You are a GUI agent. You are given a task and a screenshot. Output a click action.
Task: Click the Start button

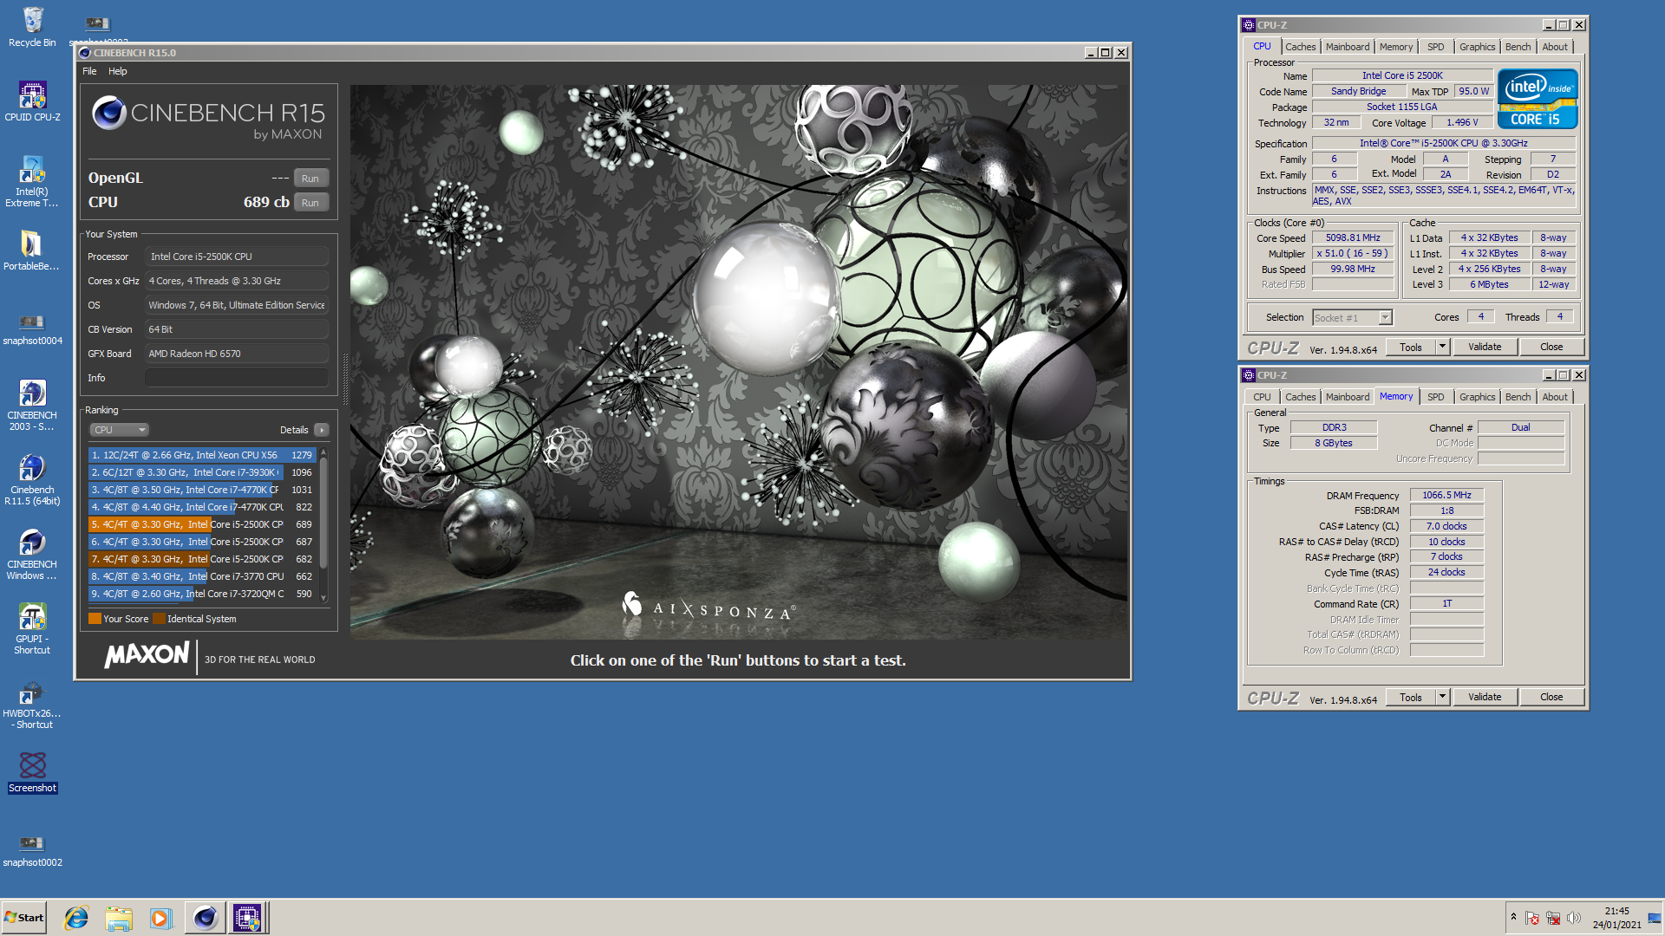click(24, 918)
